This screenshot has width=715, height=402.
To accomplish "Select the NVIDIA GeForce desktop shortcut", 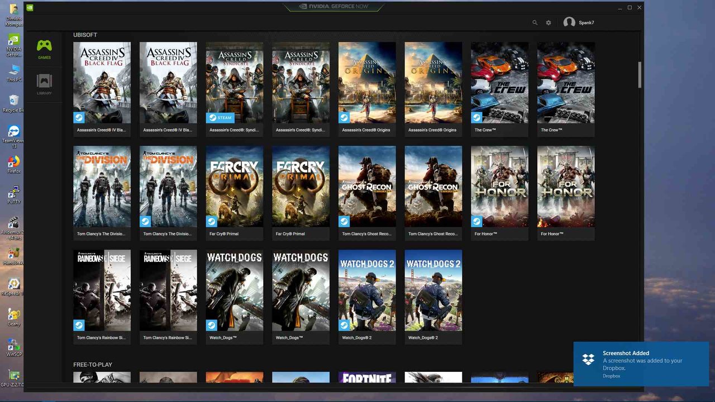I will (x=14, y=46).
